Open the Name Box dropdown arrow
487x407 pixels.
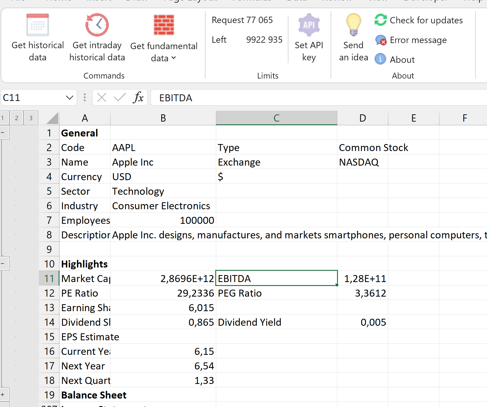pos(70,98)
